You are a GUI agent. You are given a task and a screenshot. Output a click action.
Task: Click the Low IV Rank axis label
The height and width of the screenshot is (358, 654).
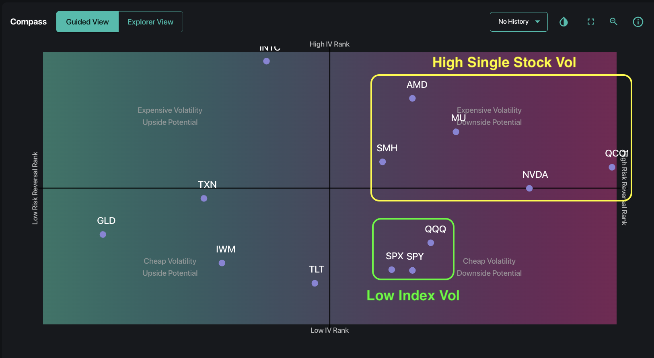coord(329,330)
